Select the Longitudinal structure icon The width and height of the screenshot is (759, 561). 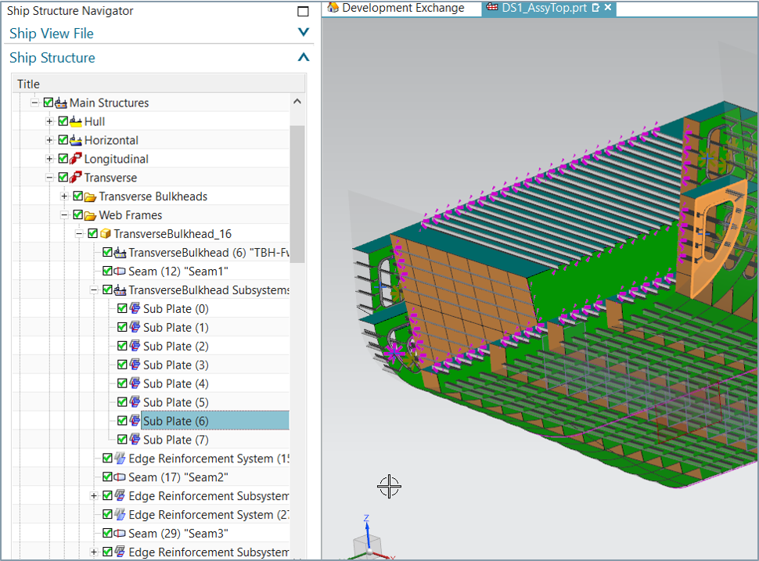pos(75,158)
